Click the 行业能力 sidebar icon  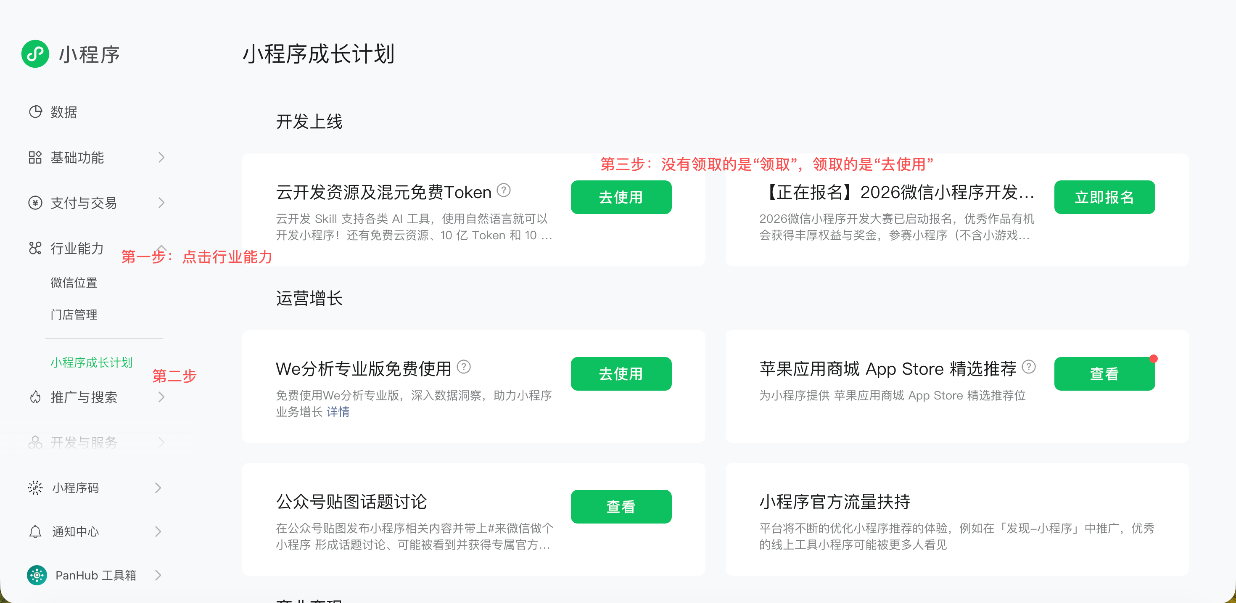(x=35, y=248)
